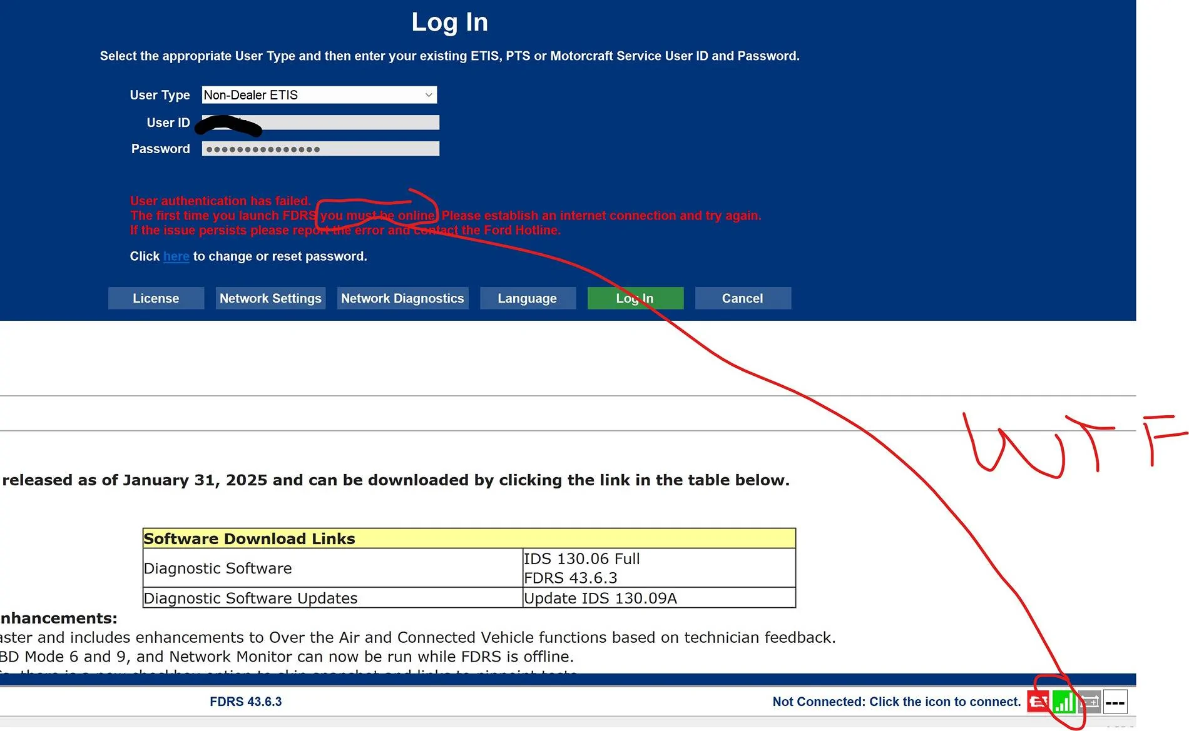Image resolution: width=1189 pixels, height=731 pixels.
Task: Click the green network signal strength icon
Action: (1064, 702)
